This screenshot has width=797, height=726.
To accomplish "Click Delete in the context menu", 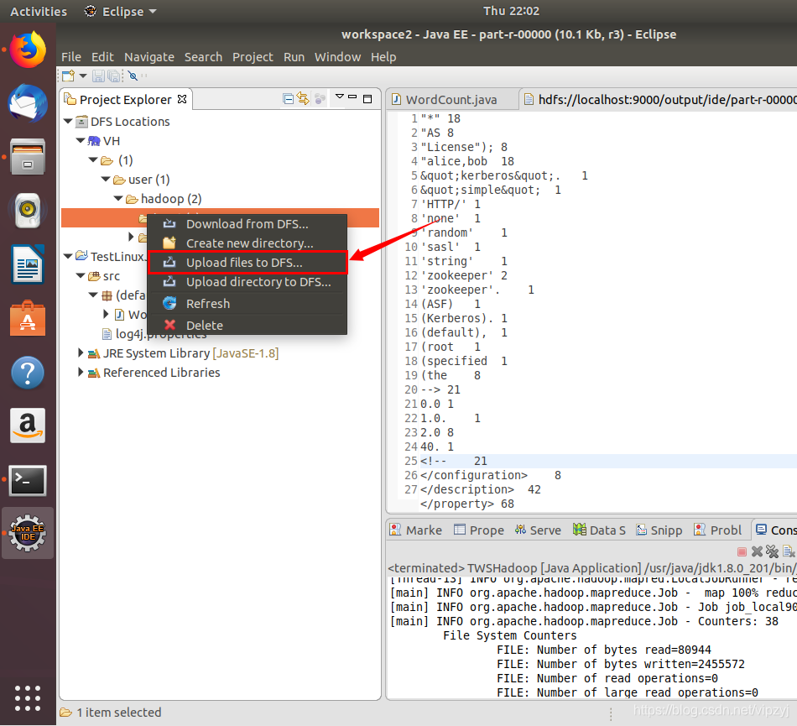I will point(247,326).
